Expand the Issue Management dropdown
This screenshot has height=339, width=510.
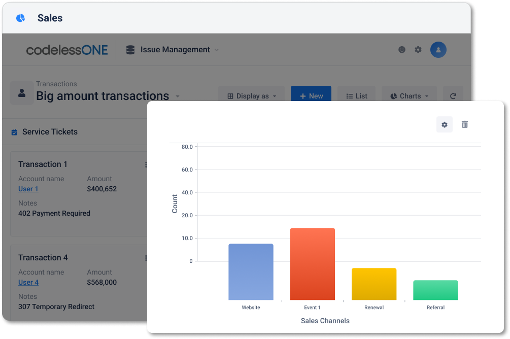click(217, 50)
